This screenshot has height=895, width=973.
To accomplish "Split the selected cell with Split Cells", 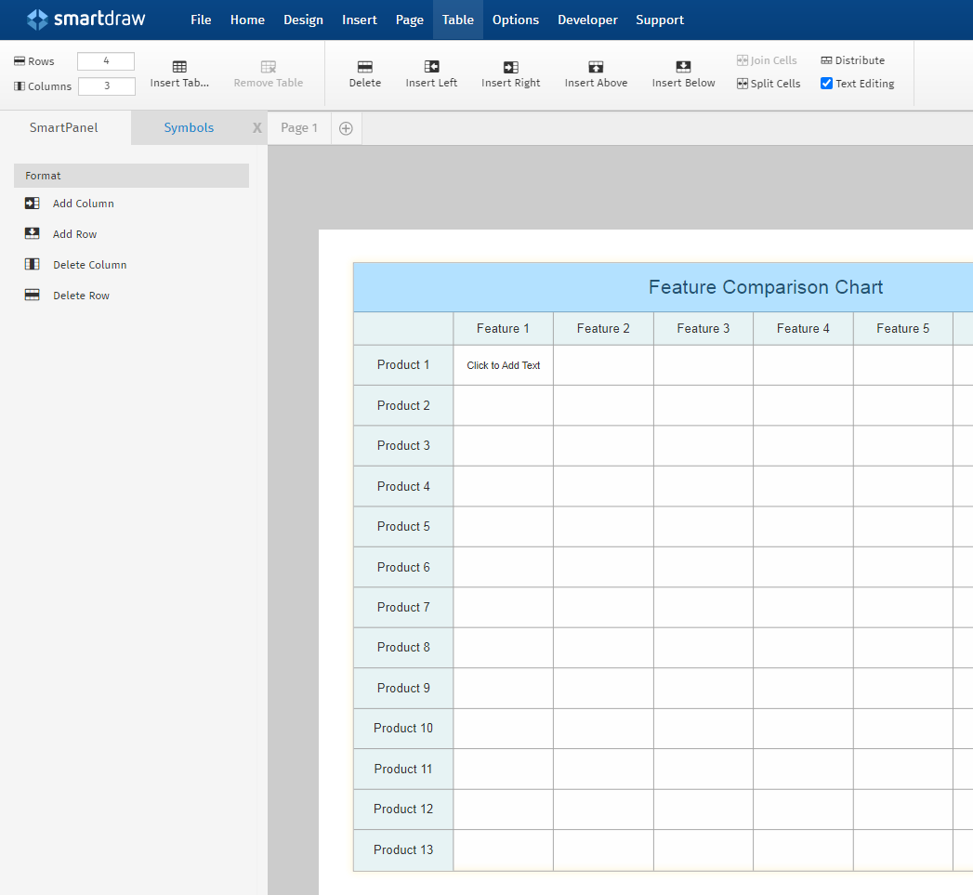I will pyautogui.click(x=769, y=83).
